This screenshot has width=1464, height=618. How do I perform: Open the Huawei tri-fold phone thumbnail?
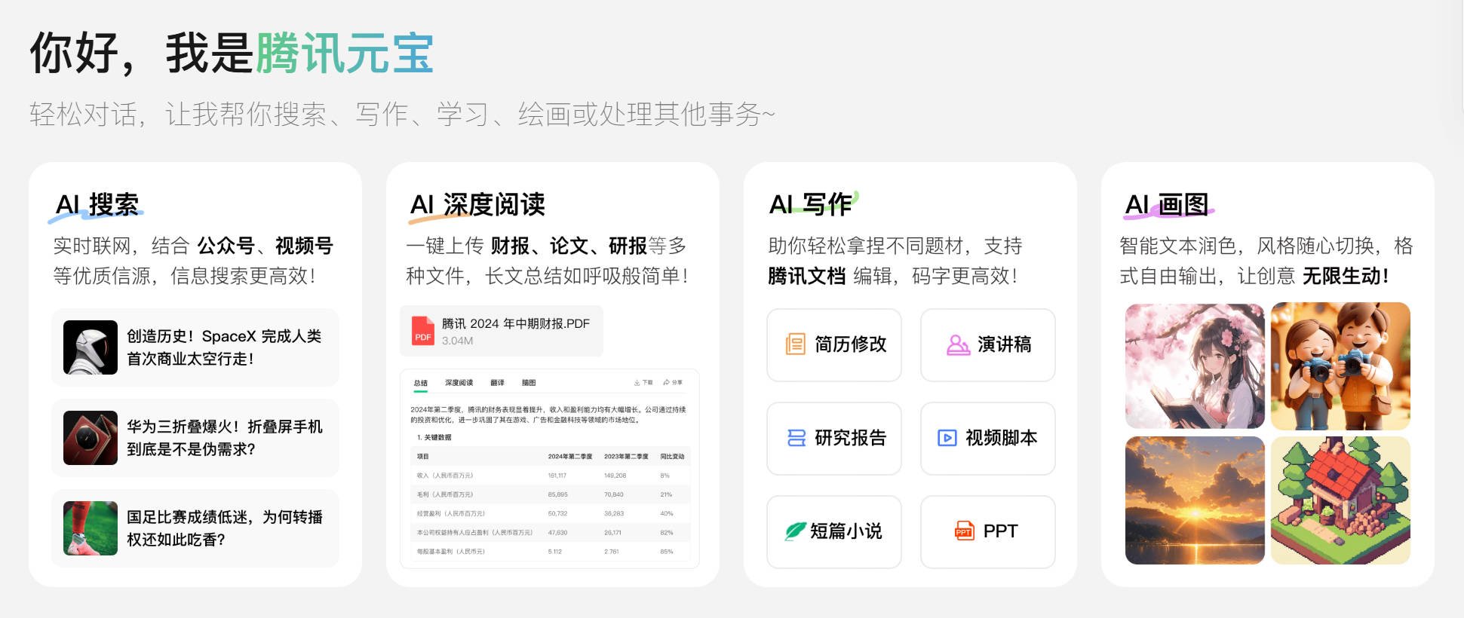(x=91, y=438)
